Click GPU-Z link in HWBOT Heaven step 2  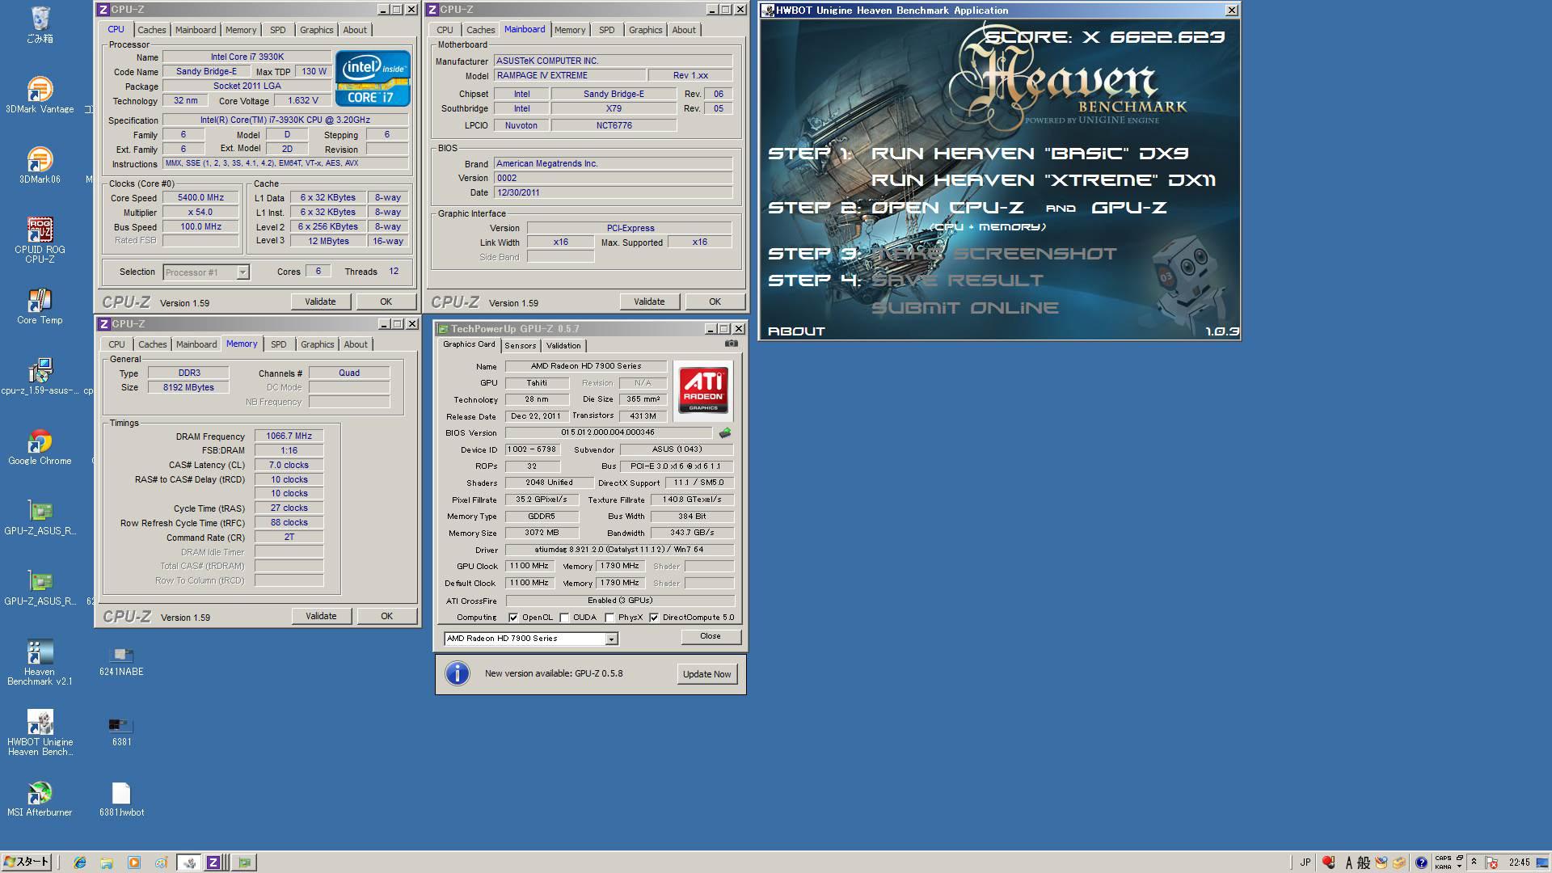pos(1128,208)
